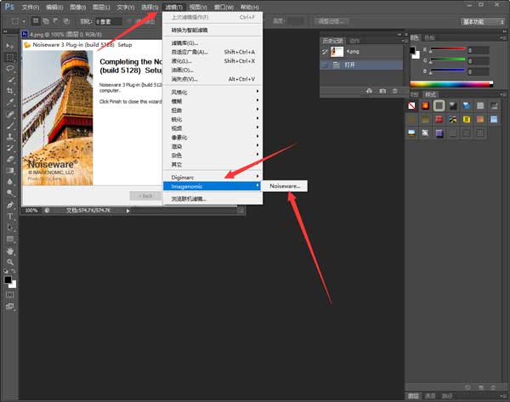Switch to the 动作 tab beside 历史记录
510x402 pixels.
point(354,41)
